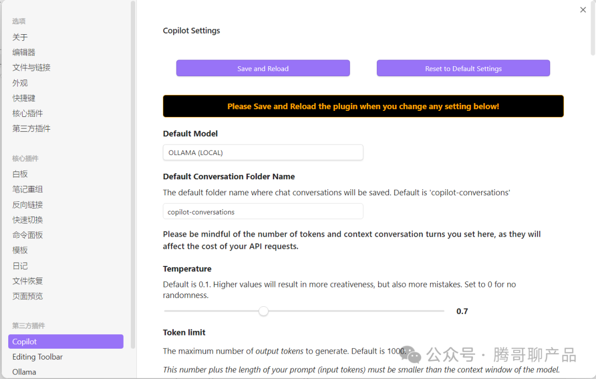Open 关于 settings section

tap(20, 38)
